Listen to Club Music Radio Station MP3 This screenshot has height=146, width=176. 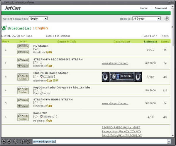click(23, 77)
